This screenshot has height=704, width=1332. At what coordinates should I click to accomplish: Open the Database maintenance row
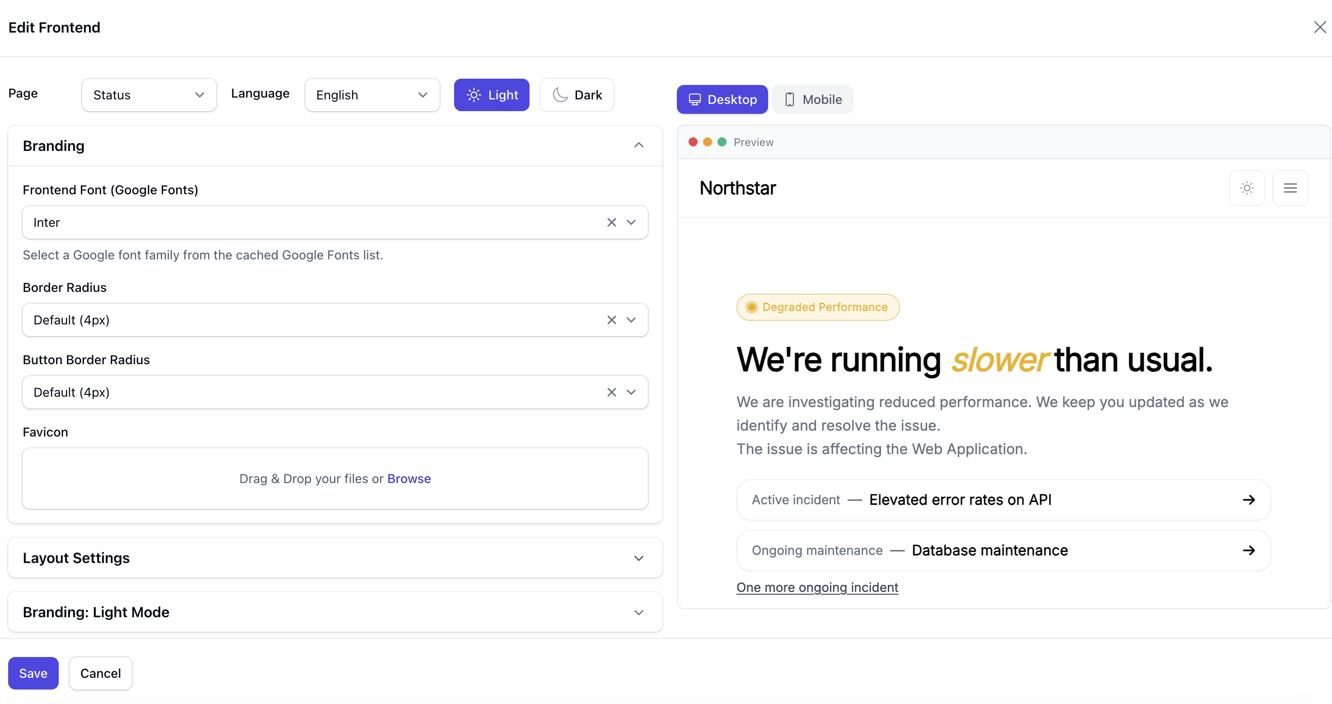point(1003,550)
